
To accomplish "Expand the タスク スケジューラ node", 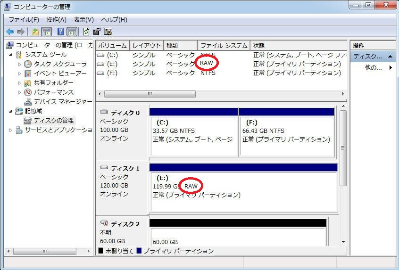I will (x=19, y=64).
